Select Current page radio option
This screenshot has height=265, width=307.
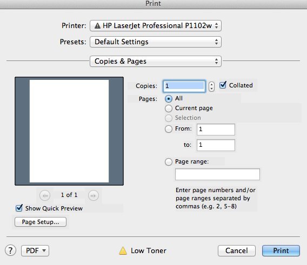(x=169, y=108)
